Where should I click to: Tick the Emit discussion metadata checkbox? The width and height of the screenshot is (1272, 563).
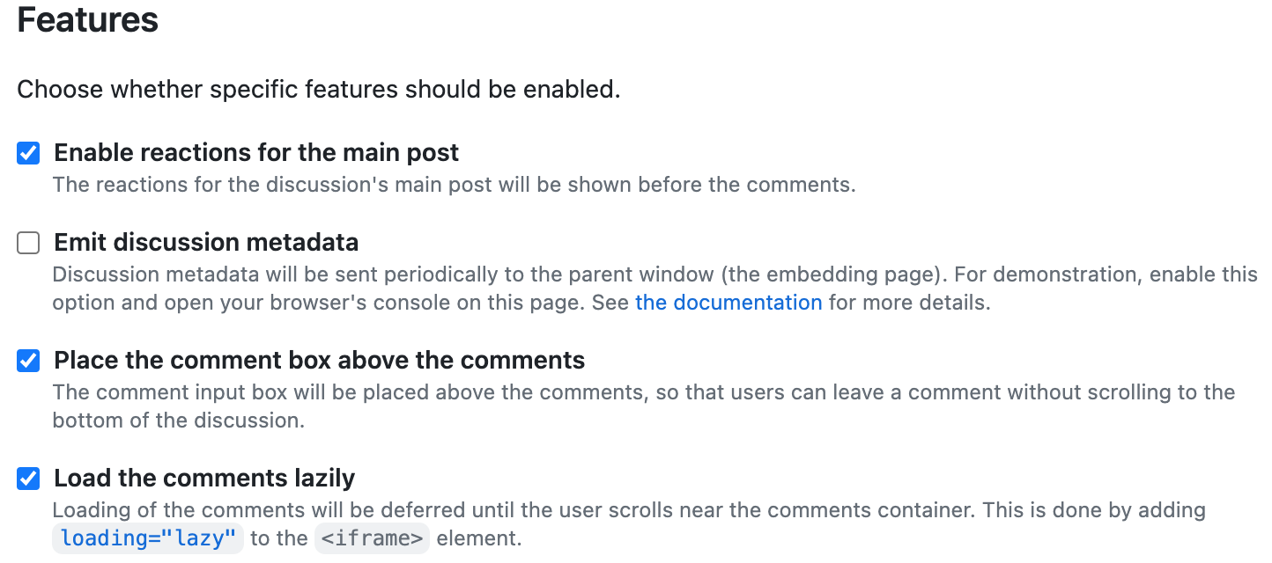[x=28, y=243]
